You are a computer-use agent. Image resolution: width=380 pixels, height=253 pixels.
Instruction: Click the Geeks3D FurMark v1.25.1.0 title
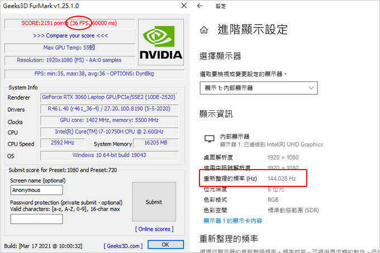(x=41, y=6)
